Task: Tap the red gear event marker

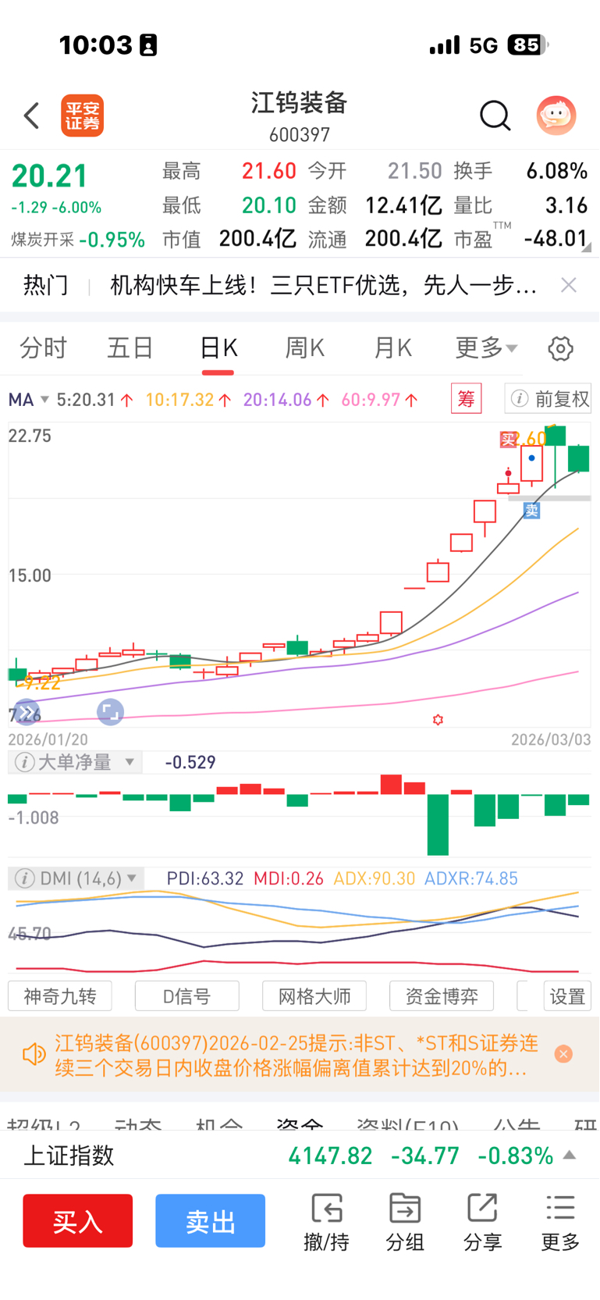Action: [x=438, y=720]
